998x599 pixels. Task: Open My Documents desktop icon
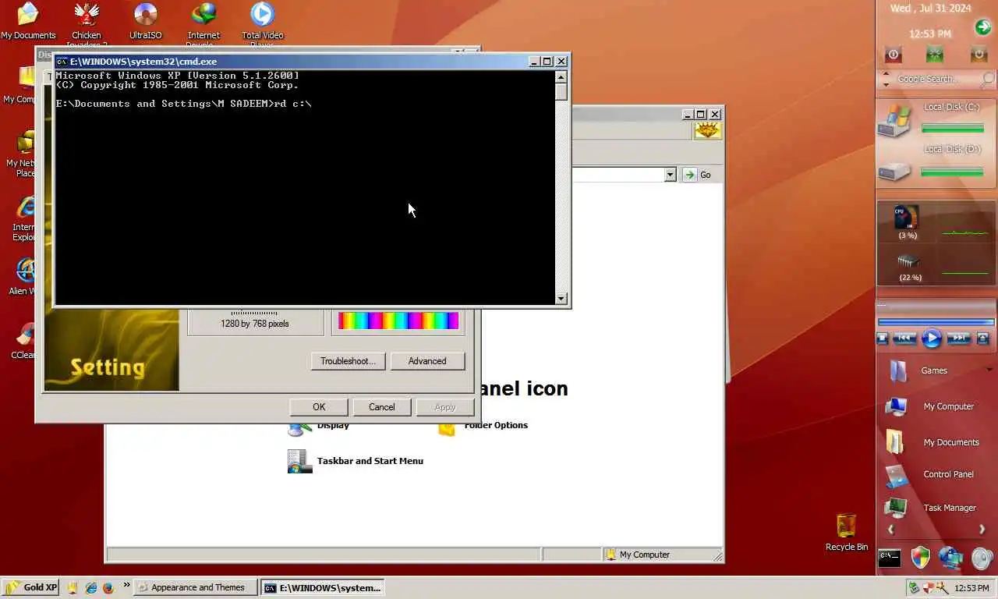[28, 22]
